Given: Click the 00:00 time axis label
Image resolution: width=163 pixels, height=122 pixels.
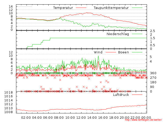Looking at the screenshot, I should coord(146,118).
